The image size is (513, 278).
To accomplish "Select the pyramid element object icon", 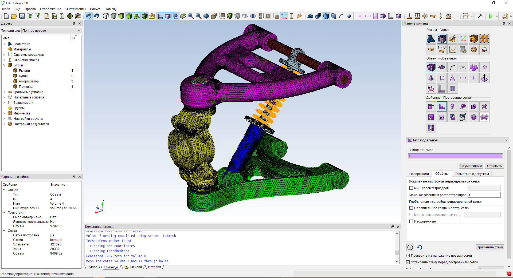I will click(431, 78).
